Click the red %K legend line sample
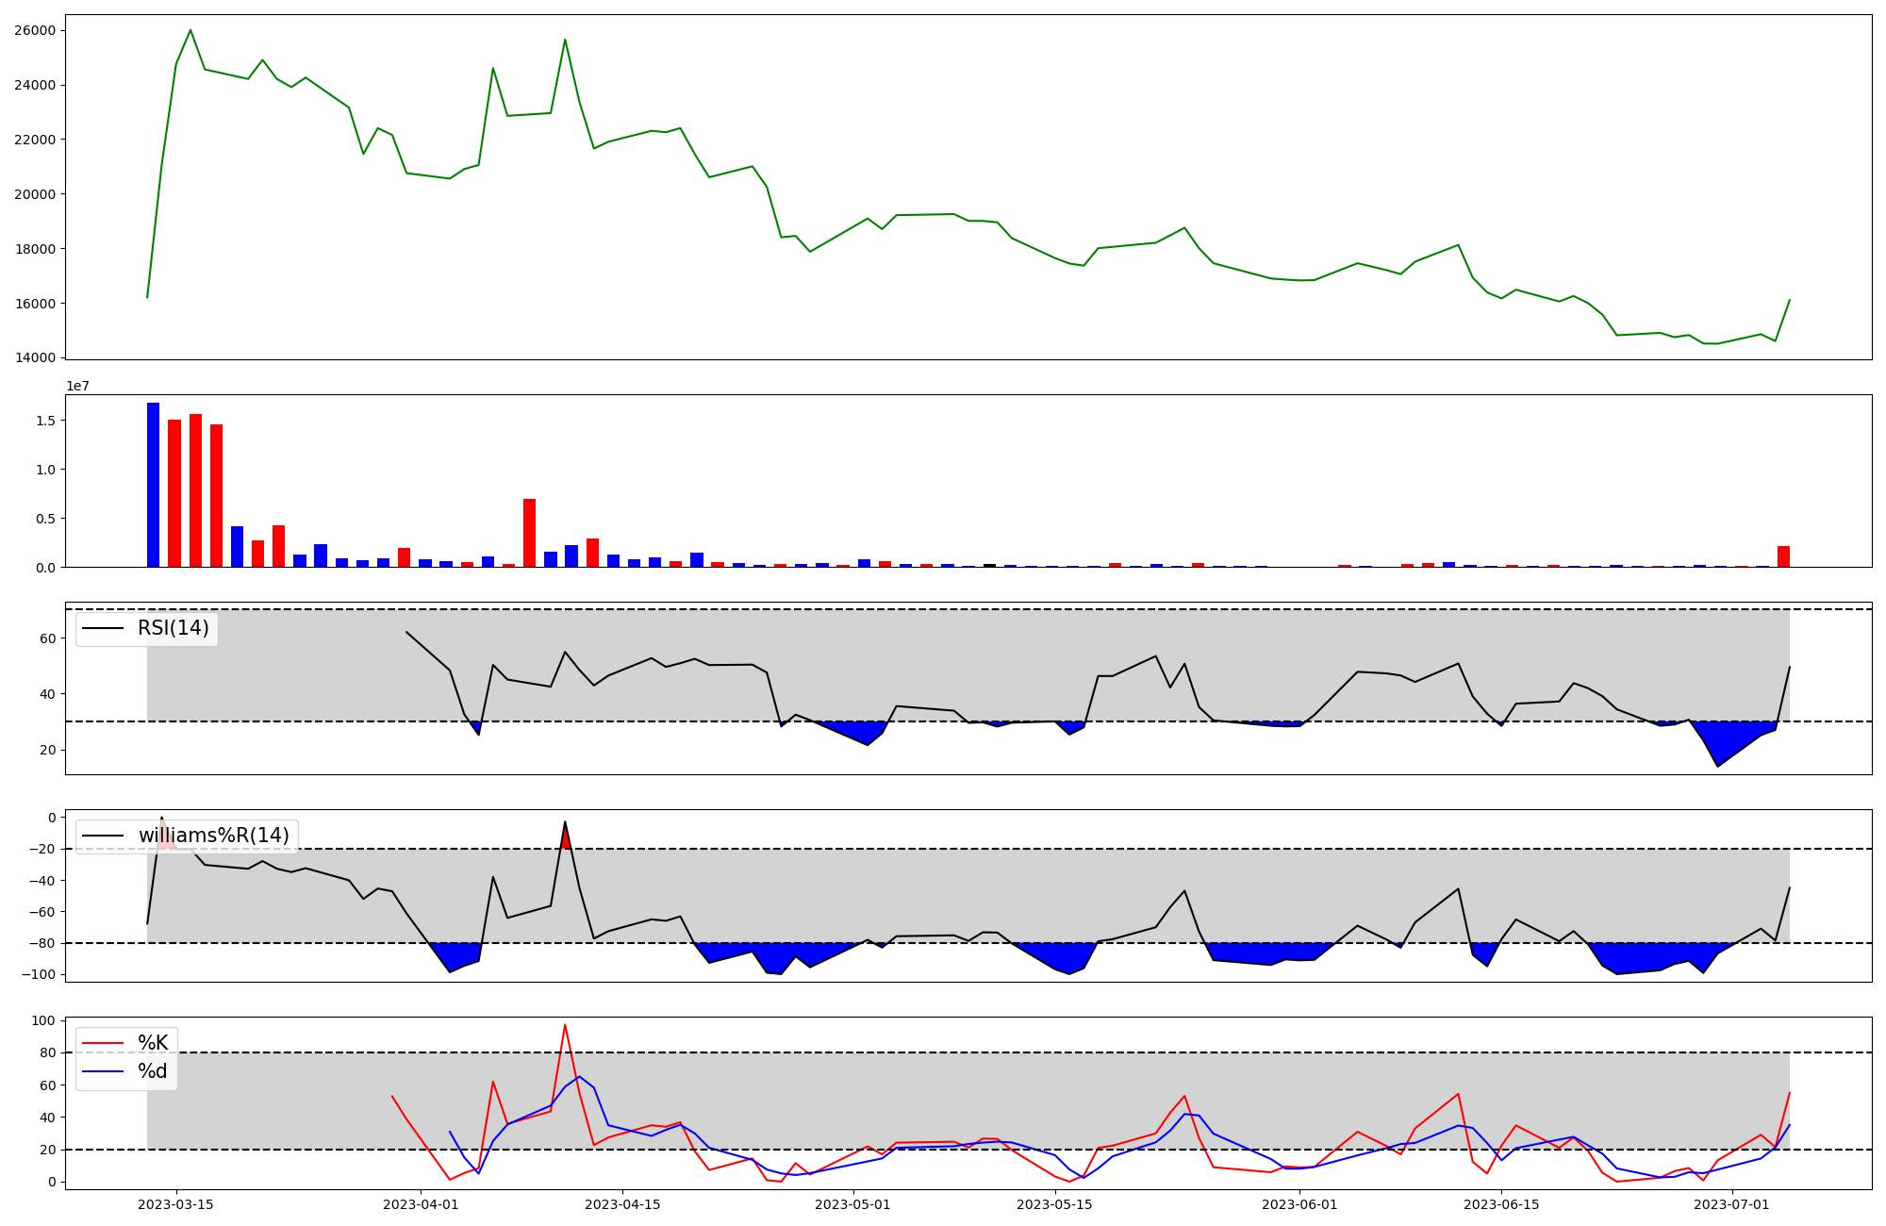Screen dimensions: 1886x1226 [x=103, y=1043]
